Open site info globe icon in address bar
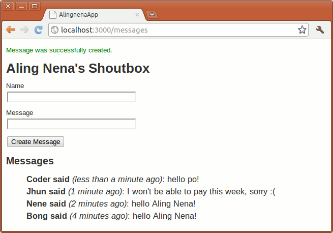333x233 pixels. [55, 30]
